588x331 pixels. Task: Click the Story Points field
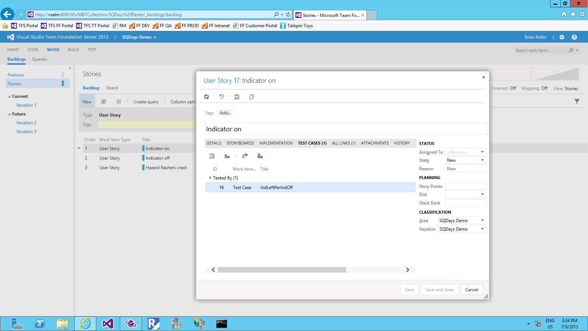[x=466, y=186]
